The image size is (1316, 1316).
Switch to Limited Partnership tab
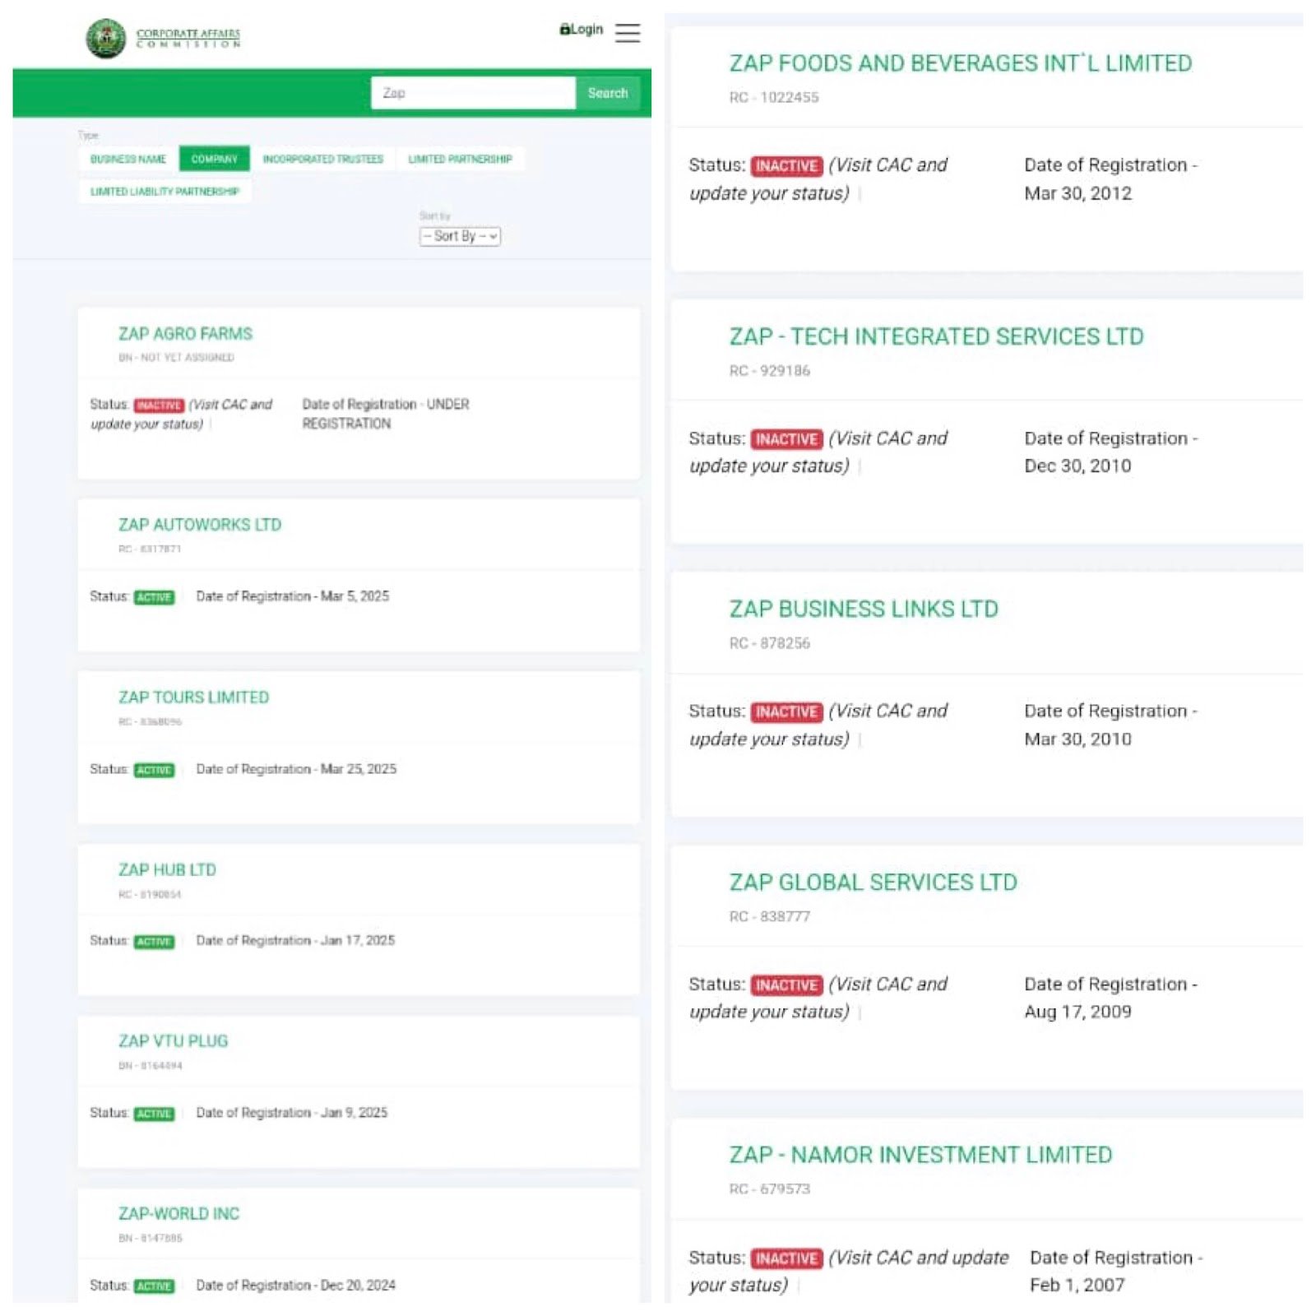461,159
